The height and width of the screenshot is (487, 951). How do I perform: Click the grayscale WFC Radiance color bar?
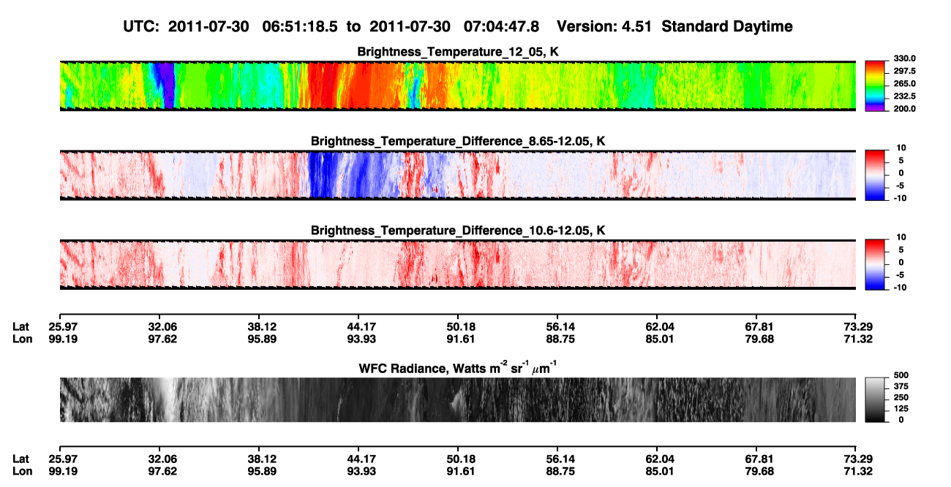coord(876,400)
